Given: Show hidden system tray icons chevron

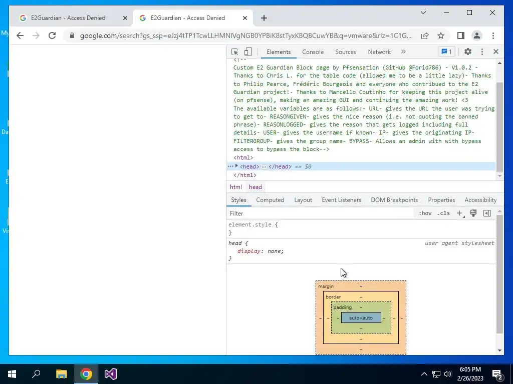Looking at the screenshot, I should (x=424, y=374).
